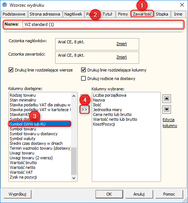Select Stawka podatku VAT w kartotece row
Screen dimensions: 188x203
point(40,110)
